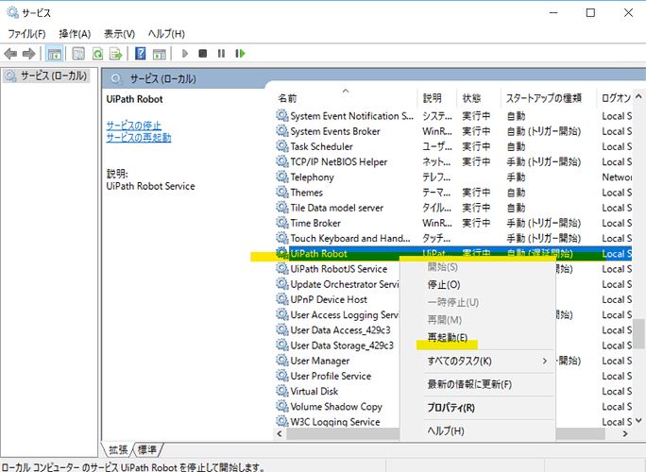Sort by the 説明 column header
Screen dimensions: 646x472
click(436, 98)
